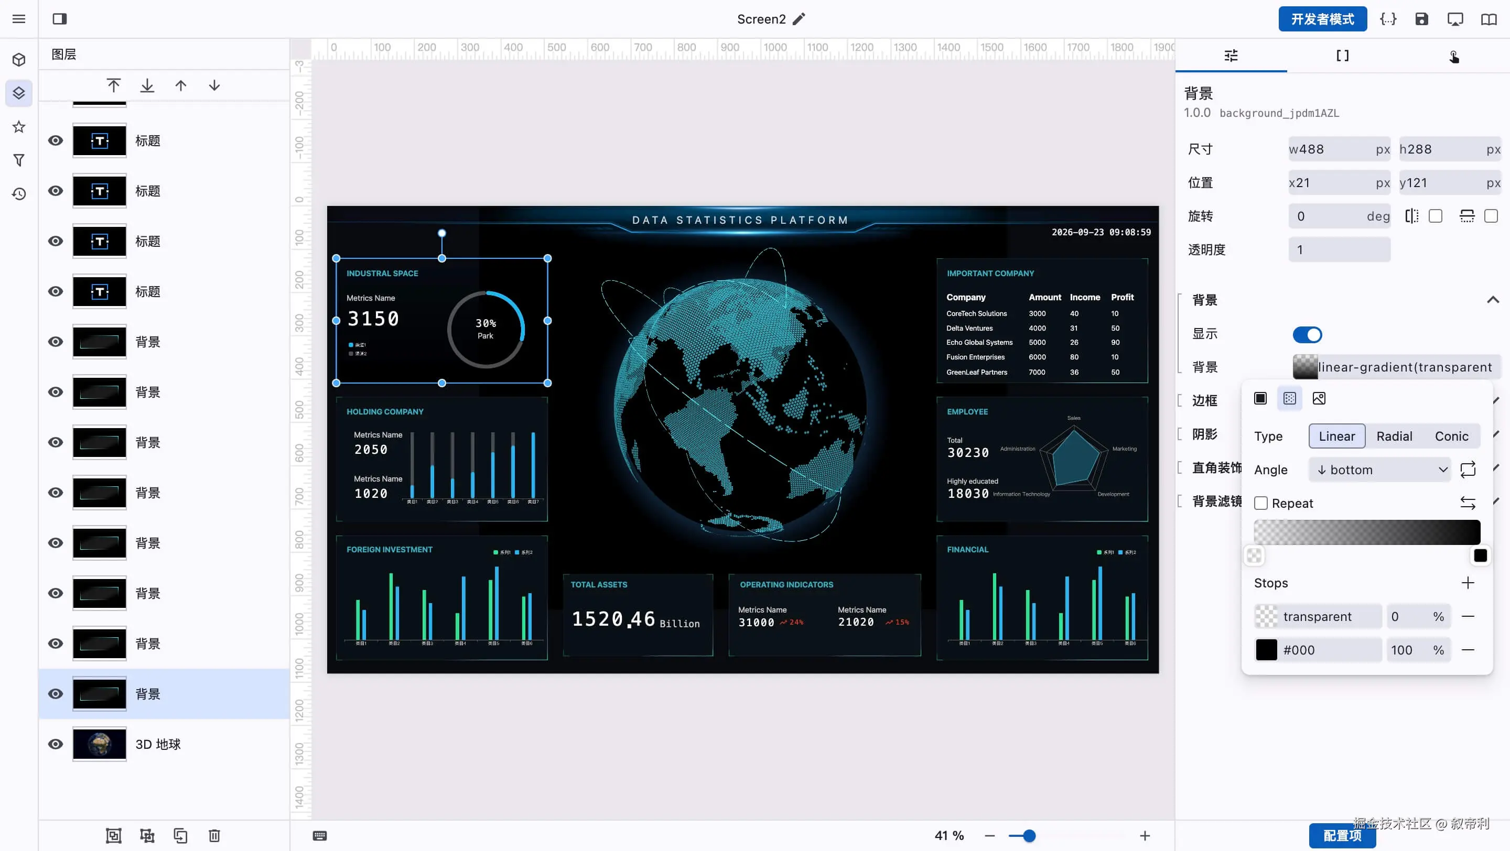The width and height of the screenshot is (1510, 851).
Task: Click the rotate angle icon beside Angle
Action: point(1468,470)
